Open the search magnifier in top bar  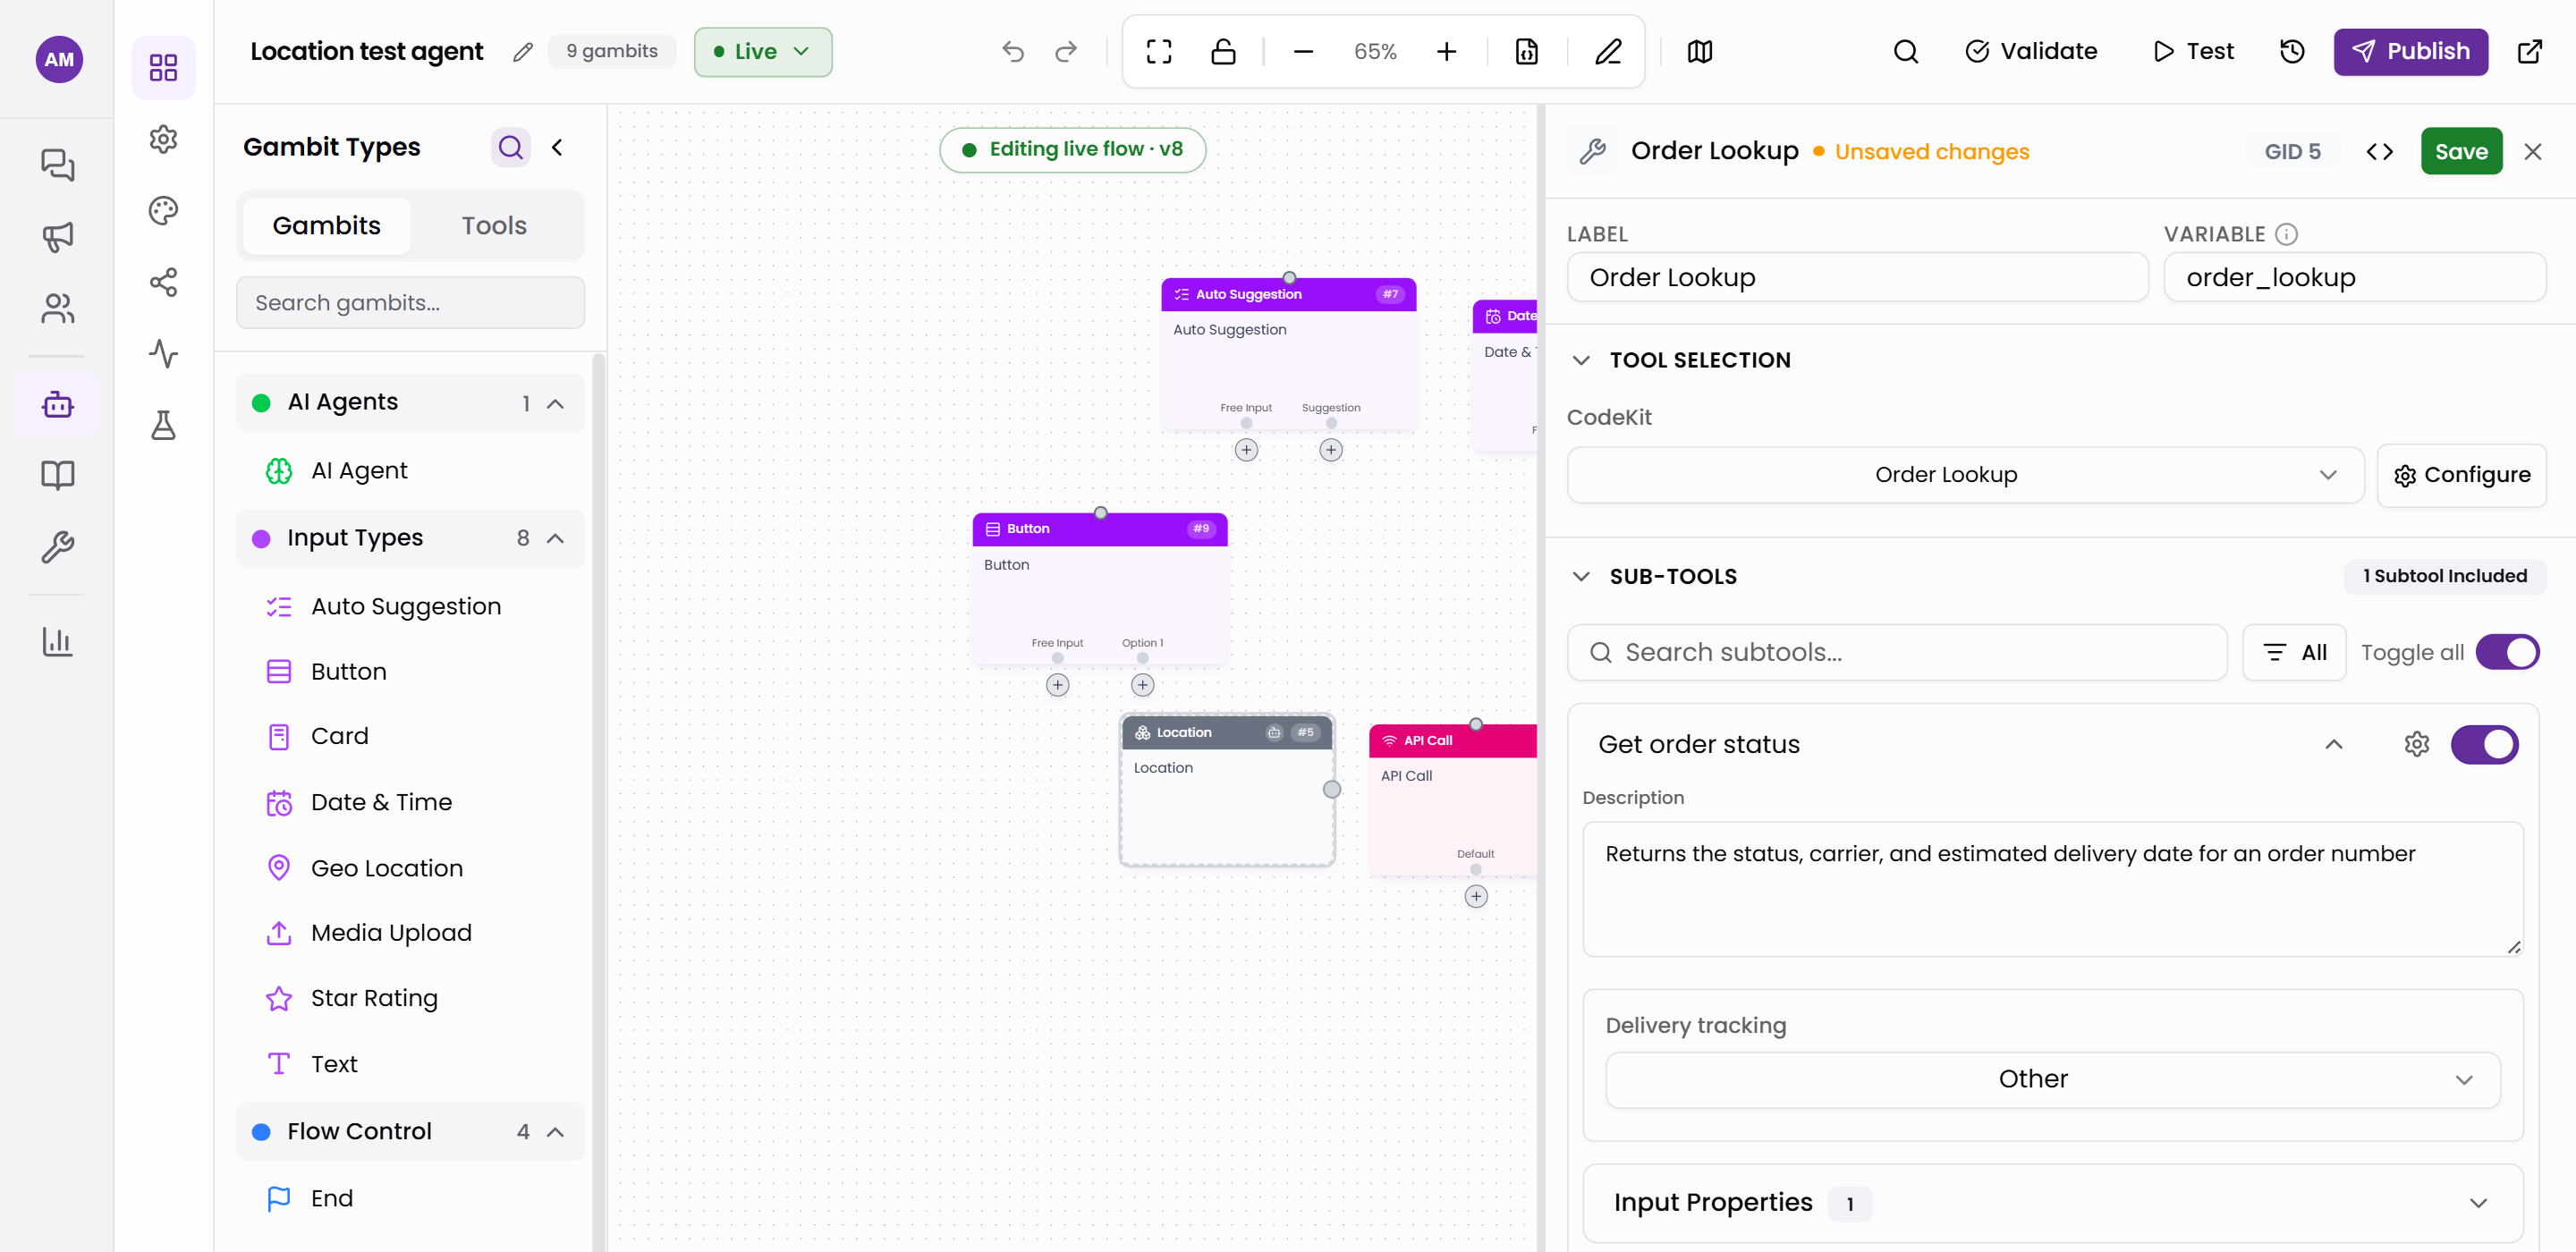[1906, 52]
